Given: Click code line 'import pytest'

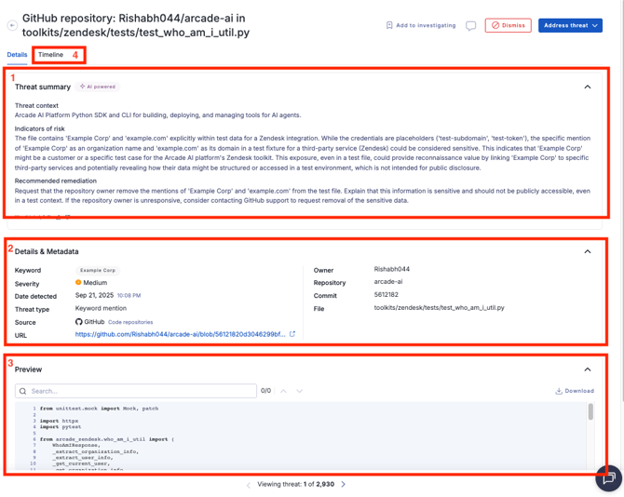Looking at the screenshot, I should click(x=61, y=427).
